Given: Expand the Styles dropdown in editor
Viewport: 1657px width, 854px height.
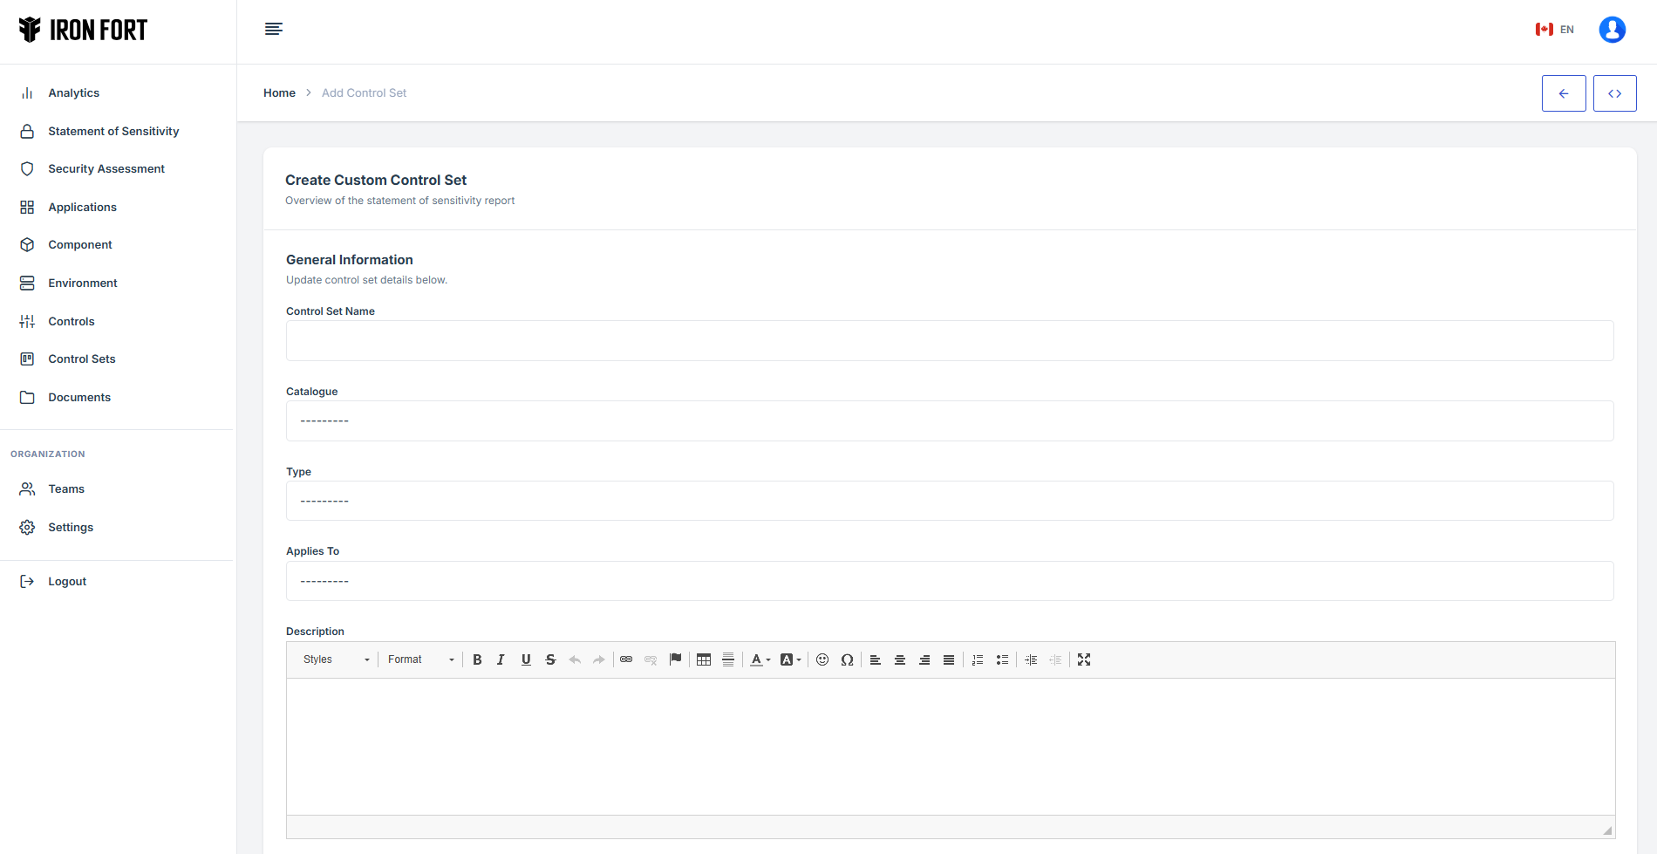Looking at the screenshot, I should [336, 660].
